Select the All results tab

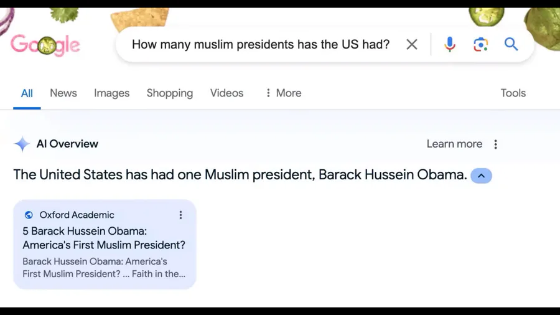click(x=27, y=93)
